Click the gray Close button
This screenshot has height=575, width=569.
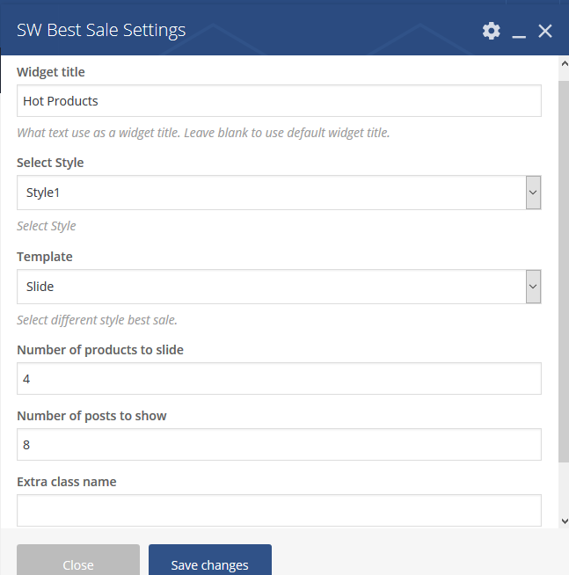pos(78,561)
